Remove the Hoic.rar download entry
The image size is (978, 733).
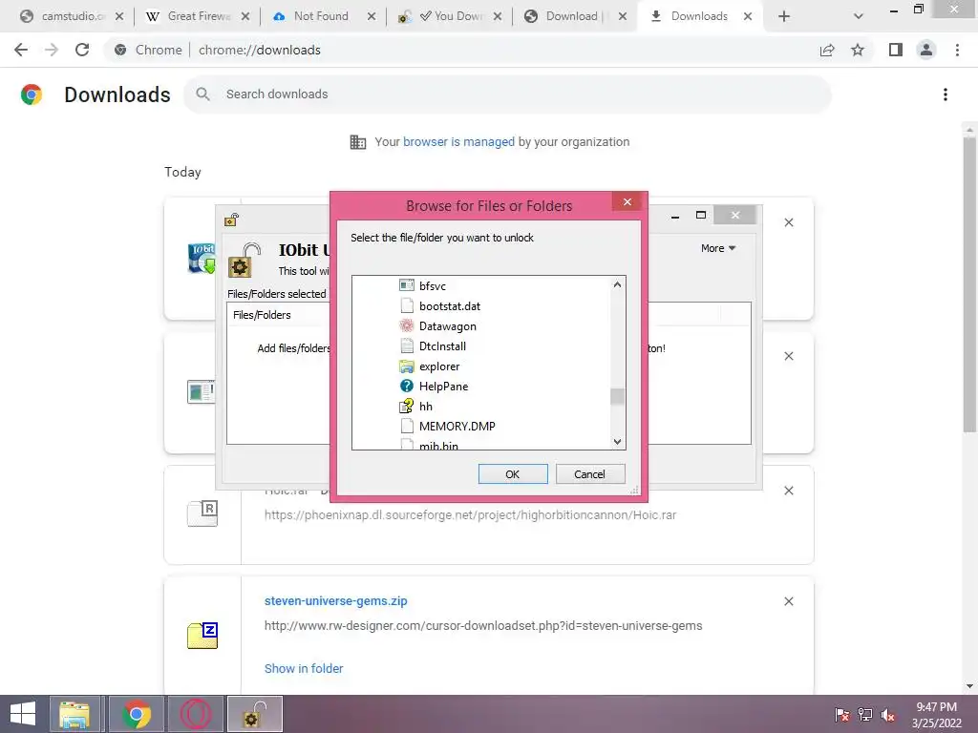[789, 492]
